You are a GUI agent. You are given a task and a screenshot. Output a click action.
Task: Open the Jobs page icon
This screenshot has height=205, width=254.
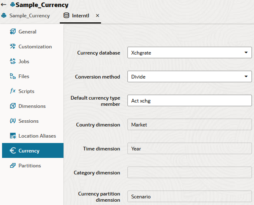click(x=13, y=61)
